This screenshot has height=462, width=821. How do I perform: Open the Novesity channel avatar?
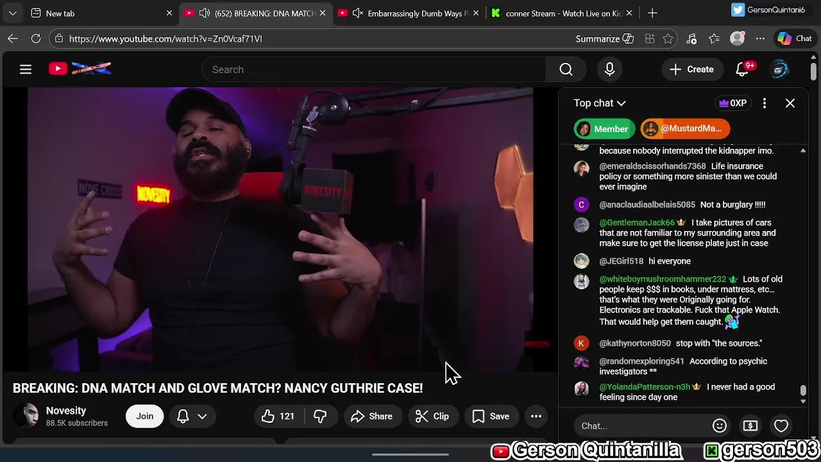26,416
